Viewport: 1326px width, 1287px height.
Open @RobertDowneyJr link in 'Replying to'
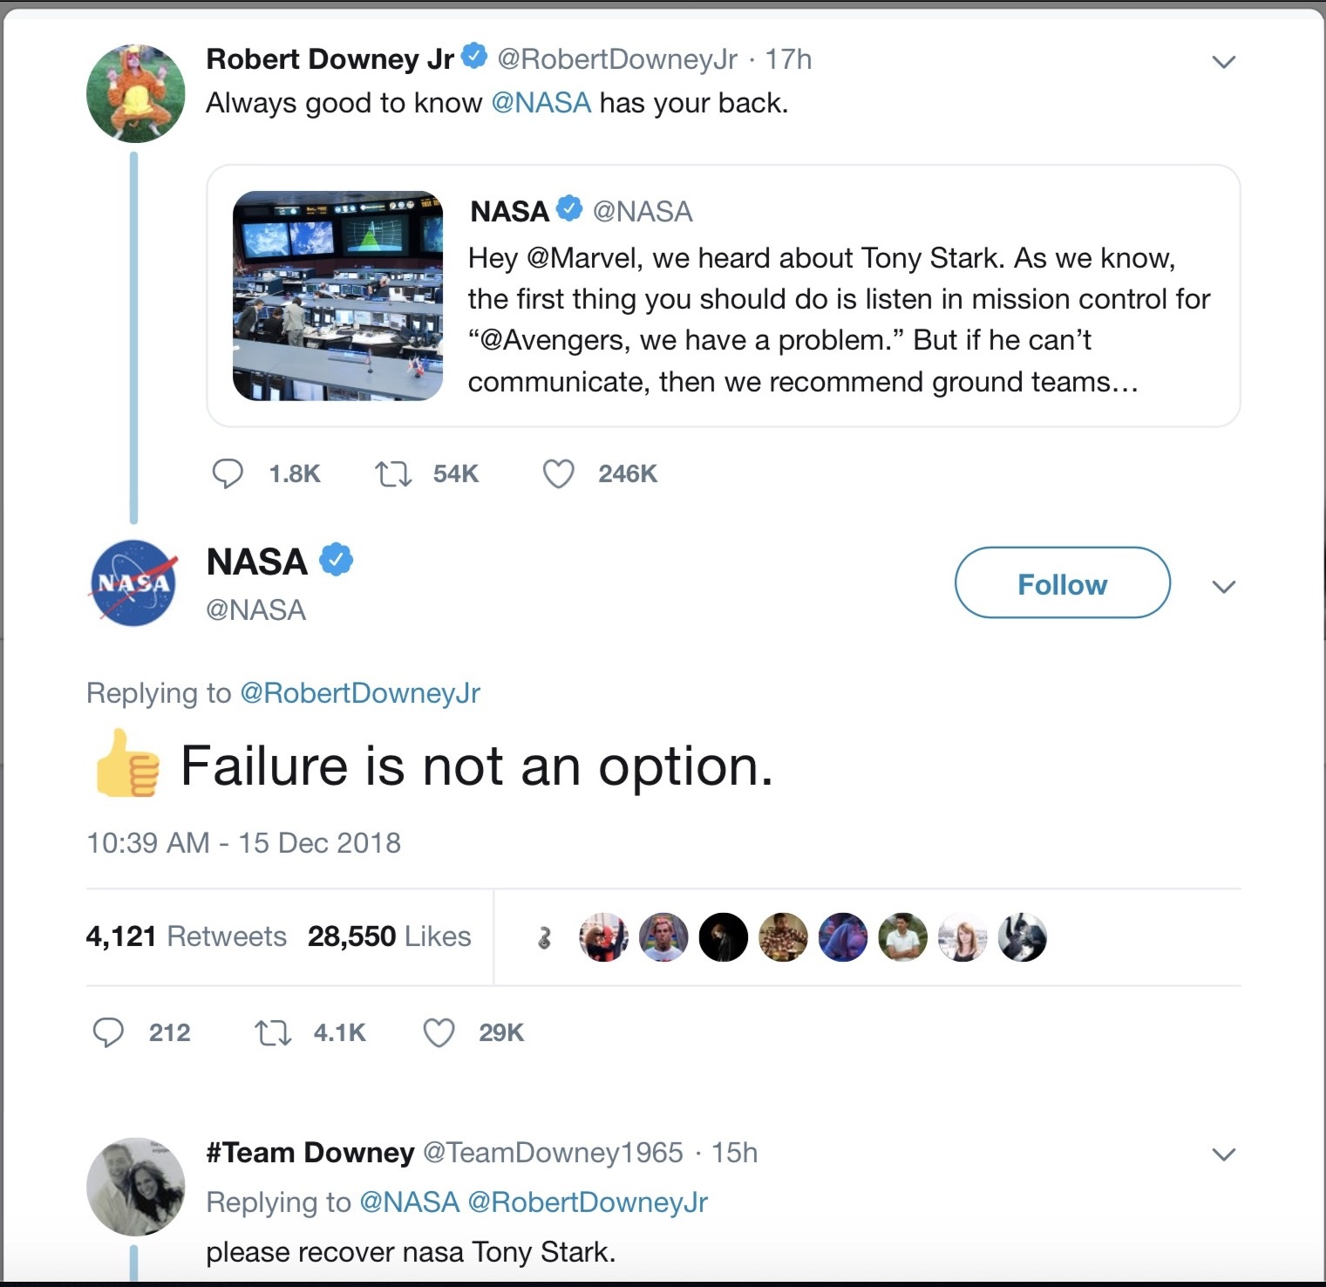(359, 692)
